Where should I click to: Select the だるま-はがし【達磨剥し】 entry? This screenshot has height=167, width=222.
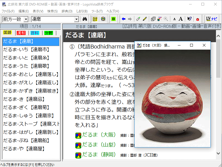coord(31,132)
